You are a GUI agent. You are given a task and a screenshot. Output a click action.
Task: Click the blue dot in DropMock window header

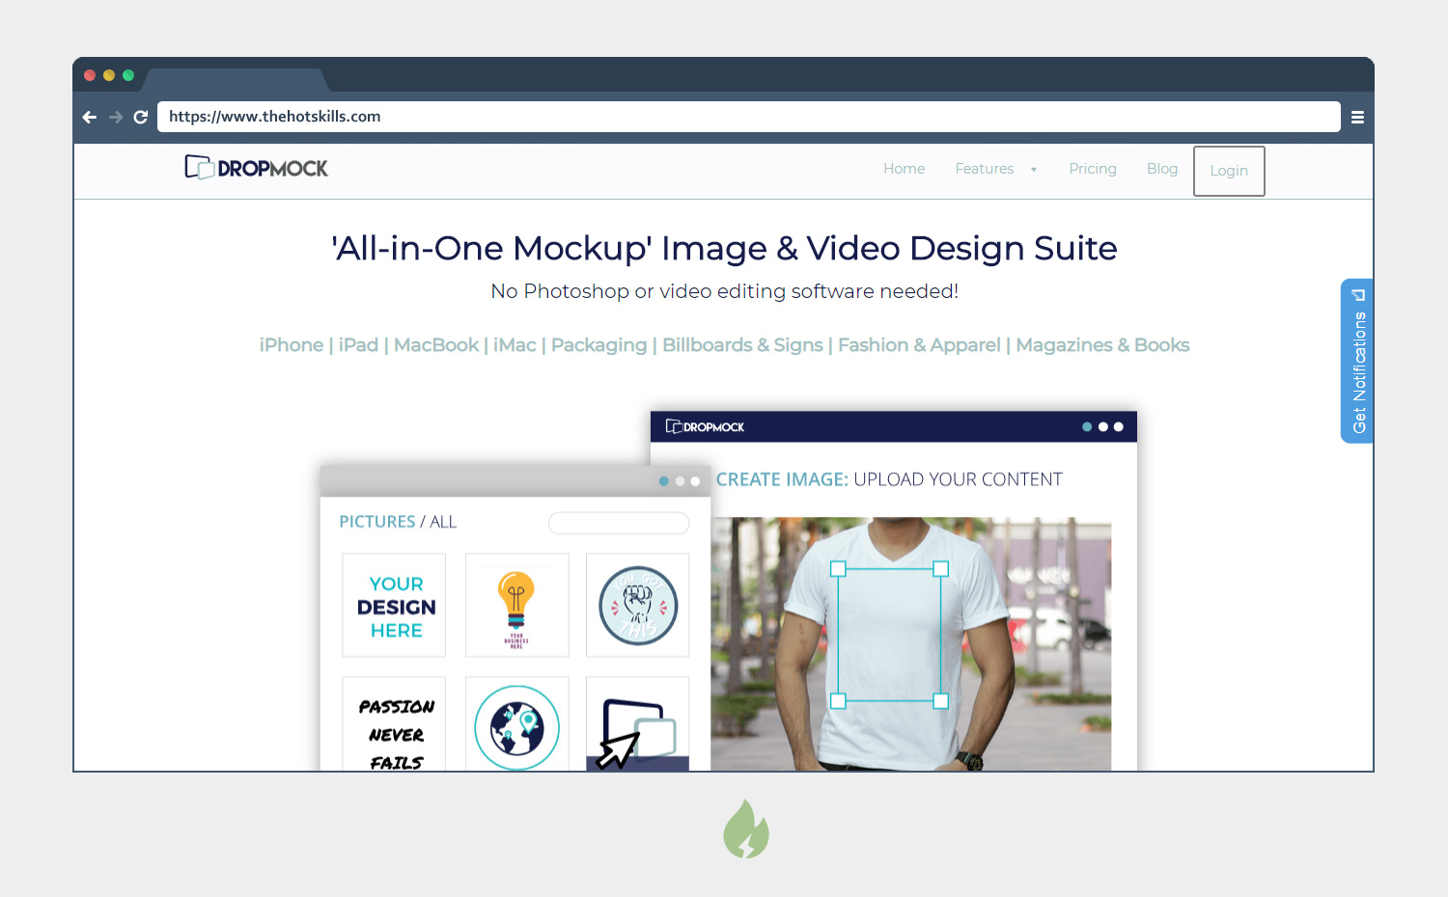(x=1088, y=426)
